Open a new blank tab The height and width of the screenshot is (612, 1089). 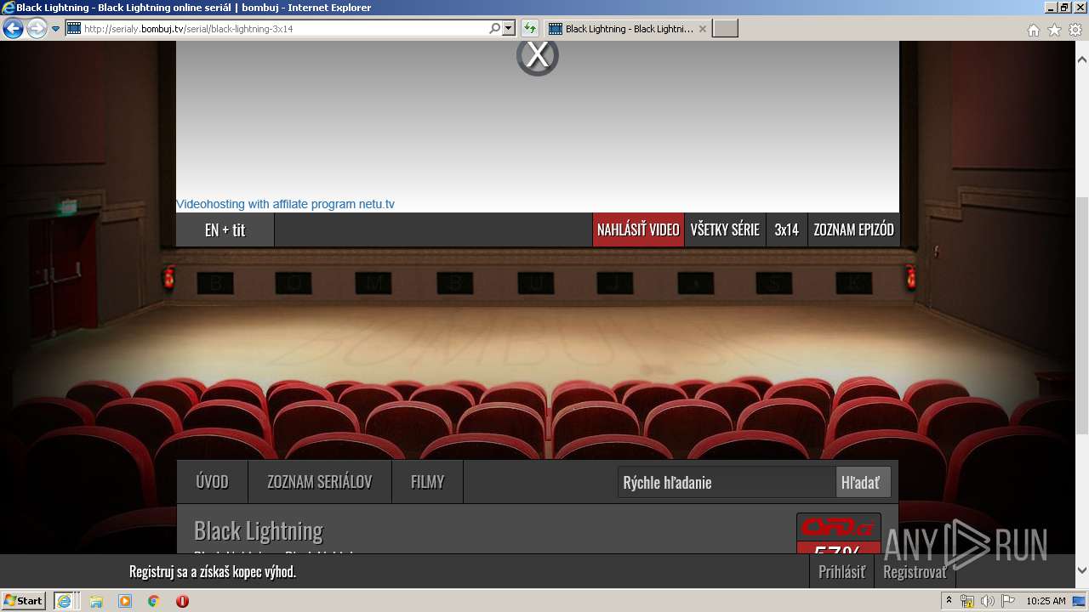725,29
